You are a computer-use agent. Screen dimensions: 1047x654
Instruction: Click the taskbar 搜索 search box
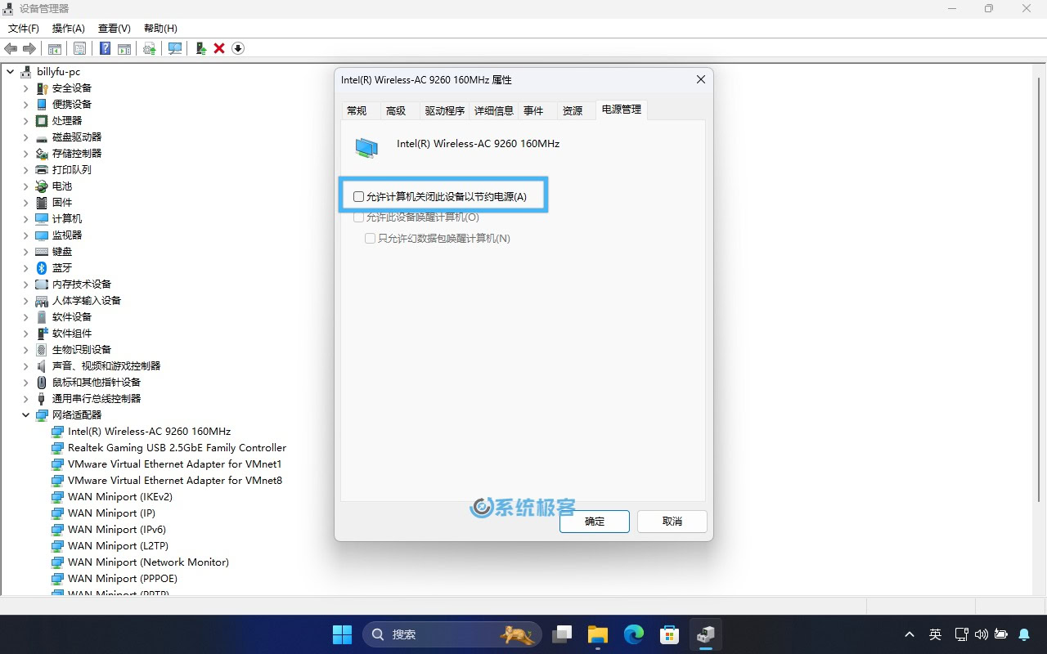point(452,634)
